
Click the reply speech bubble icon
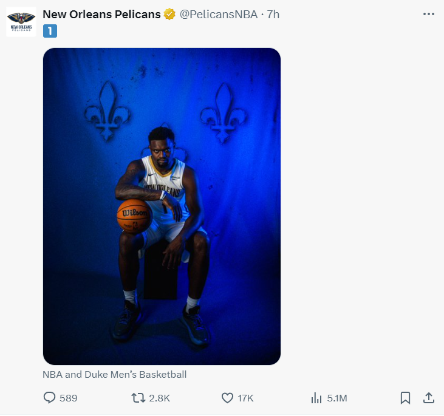(x=50, y=398)
